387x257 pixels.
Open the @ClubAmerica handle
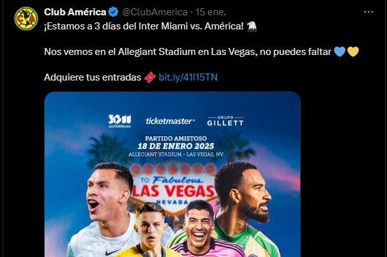click(x=155, y=12)
